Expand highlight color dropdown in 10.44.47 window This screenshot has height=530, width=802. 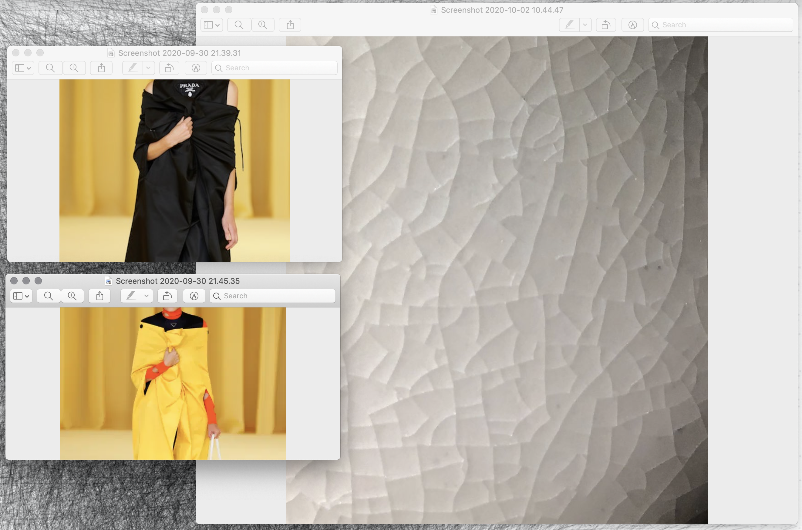pos(585,25)
